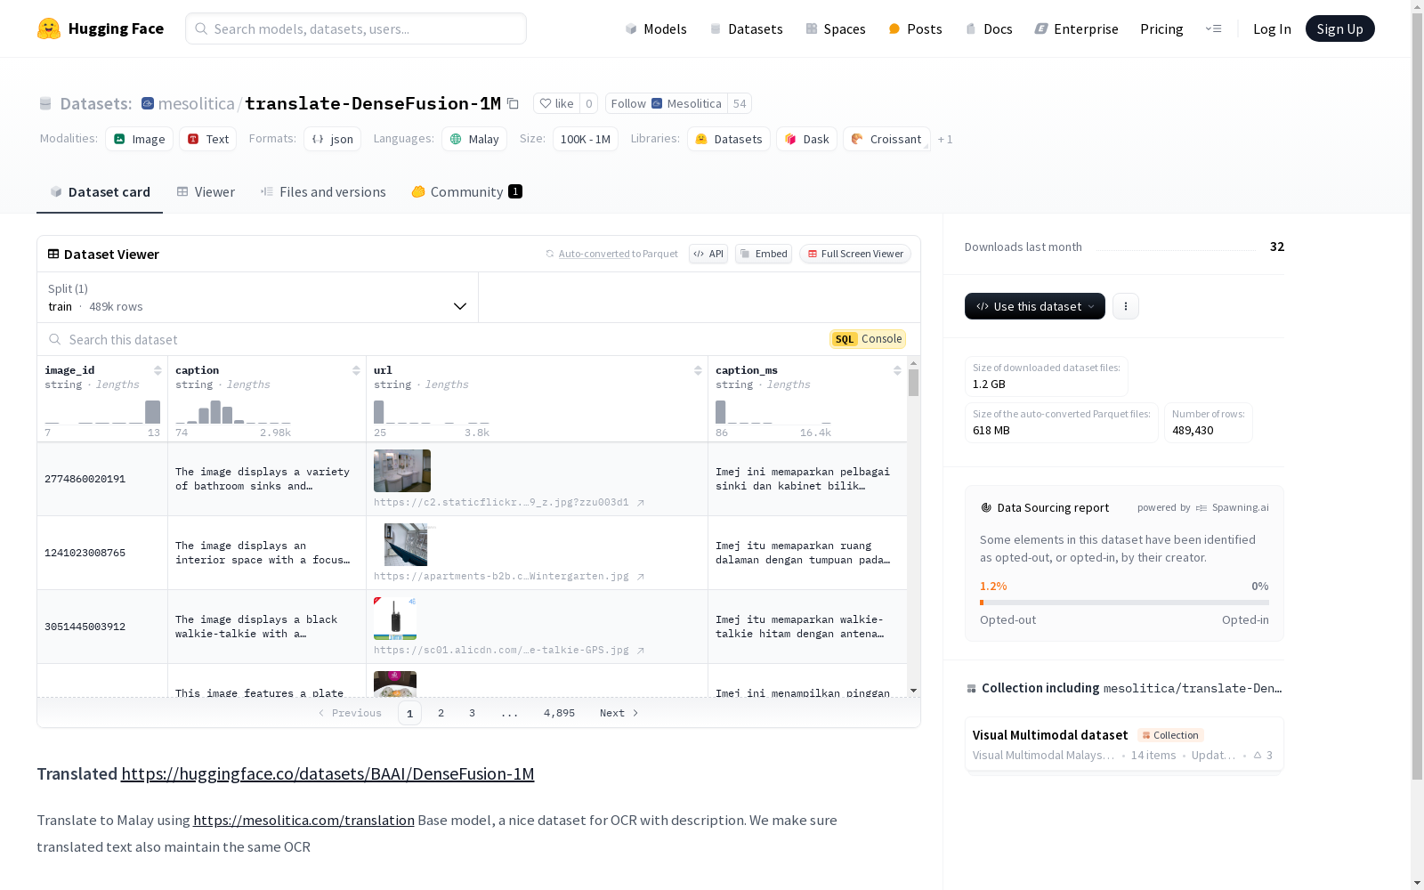Click the Croissant library tag
The width and height of the screenshot is (1424, 890).
886,139
